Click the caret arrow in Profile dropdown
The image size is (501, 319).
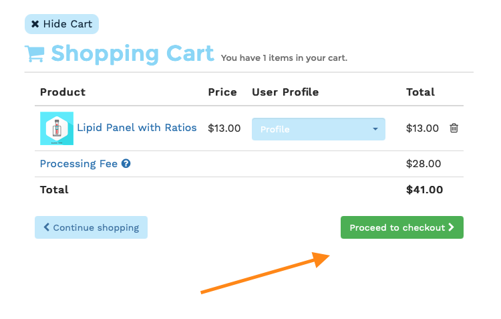click(x=375, y=129)
